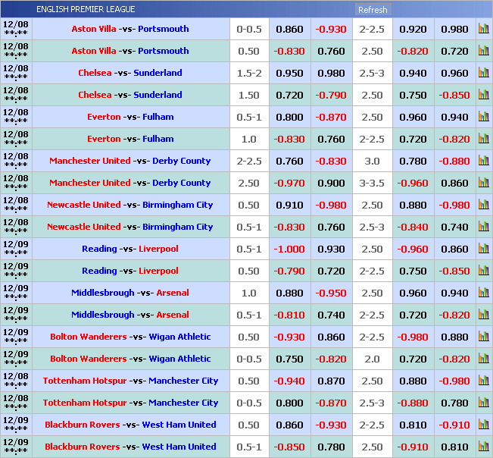Open chart icon for Reading 0.50 handicap row
The image size is (493, 458).
pyautogui.click(x=483, y=271)
